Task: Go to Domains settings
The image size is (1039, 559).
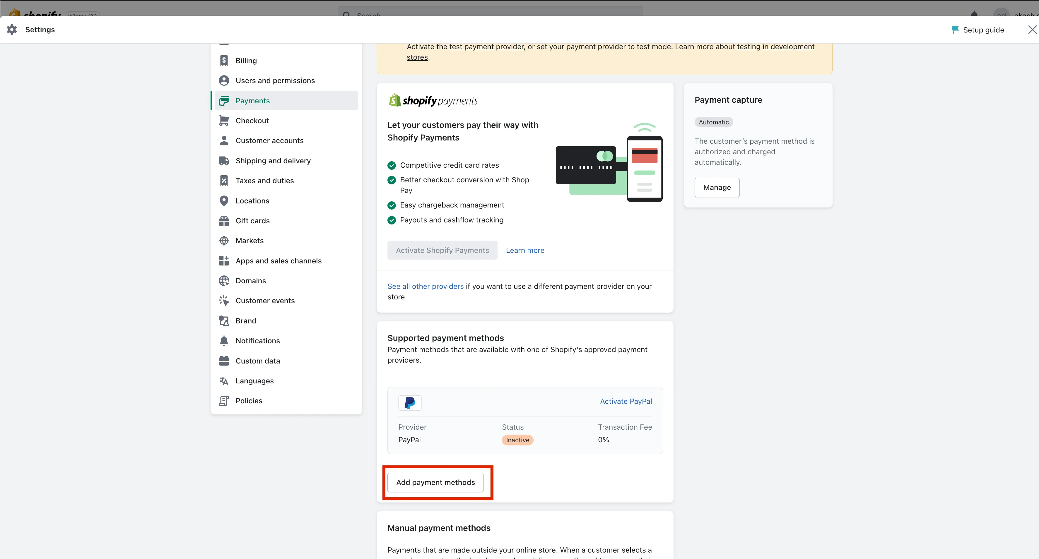Action: [286, 281]
